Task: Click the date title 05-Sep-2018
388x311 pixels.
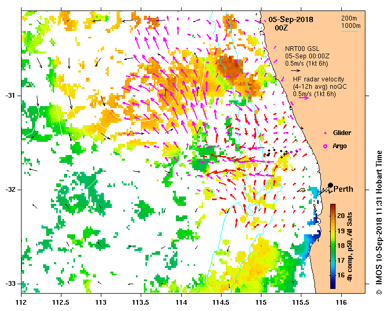Action: click(x=291, y=19)
